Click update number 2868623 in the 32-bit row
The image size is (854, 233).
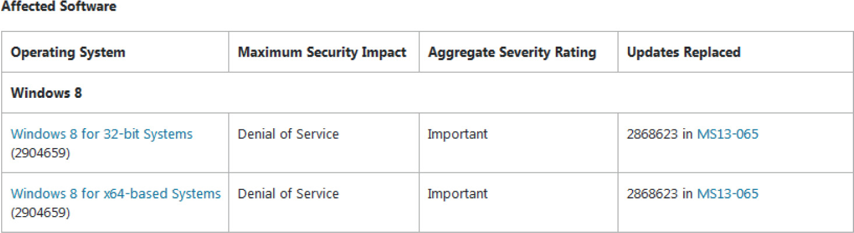pos(652,135)
